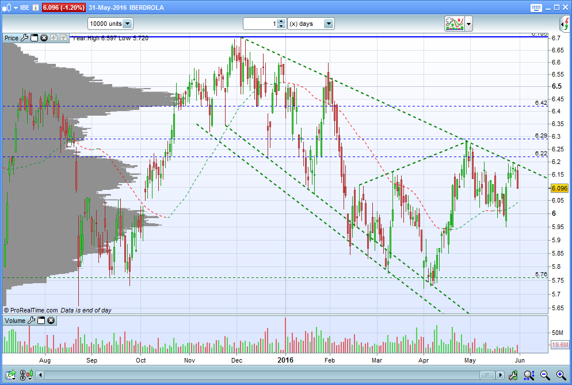
Task: Close the Price panel
Action: [44, 37]
